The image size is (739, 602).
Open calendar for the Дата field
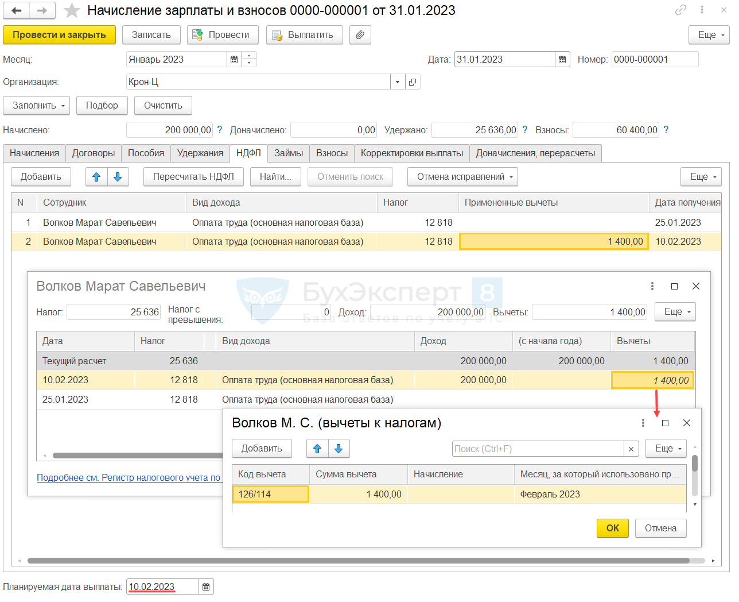(x=562, y=59)
